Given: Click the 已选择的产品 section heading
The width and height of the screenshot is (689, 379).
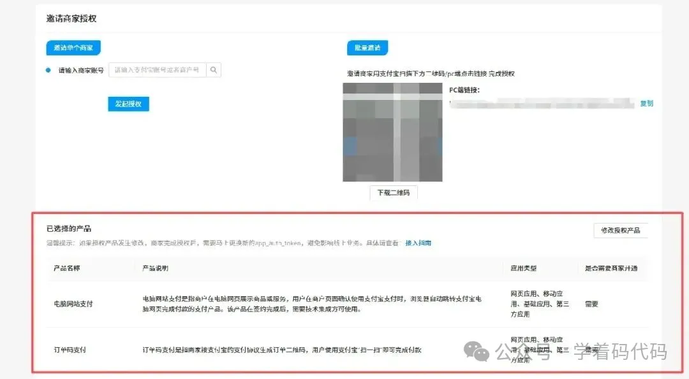Looking at the screenshot, I should tap(69, 229).
